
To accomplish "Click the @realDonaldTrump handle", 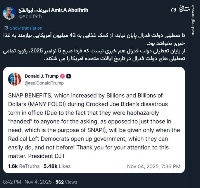I will 44,83.
